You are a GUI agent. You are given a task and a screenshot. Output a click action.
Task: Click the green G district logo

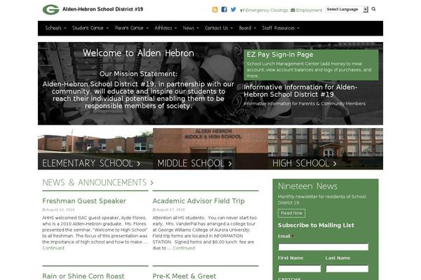pyautogui.click(x=51, y=10)
